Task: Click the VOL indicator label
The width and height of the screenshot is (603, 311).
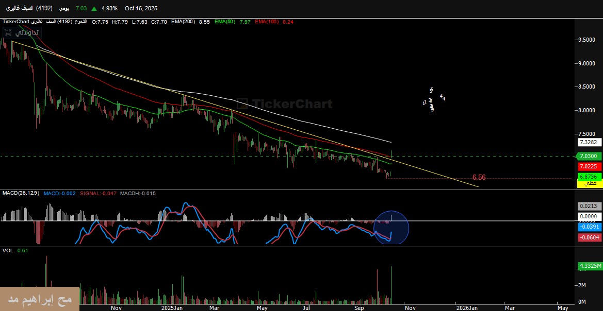Action: 8,250
